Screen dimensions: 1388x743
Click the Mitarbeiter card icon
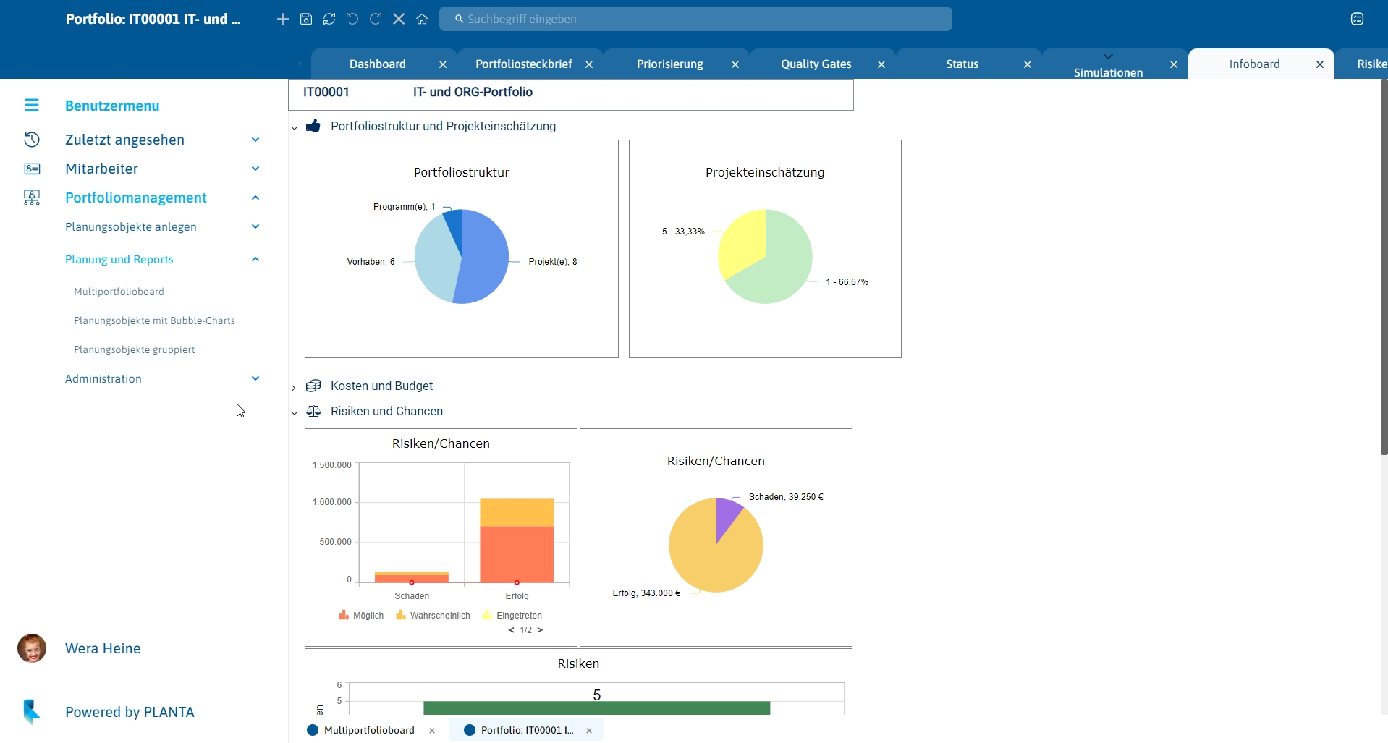[32, 169]
